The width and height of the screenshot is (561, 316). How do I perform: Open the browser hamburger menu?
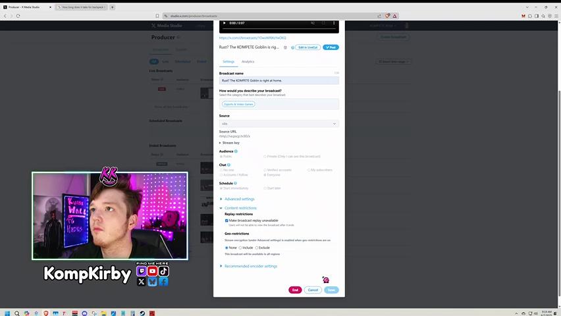pos(556,16)
